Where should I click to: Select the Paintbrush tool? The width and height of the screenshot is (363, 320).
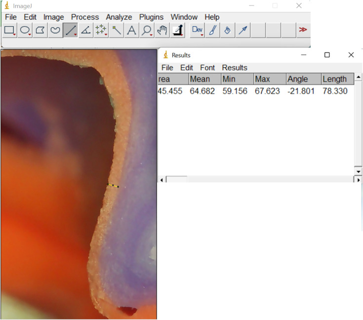click(212, 30)
